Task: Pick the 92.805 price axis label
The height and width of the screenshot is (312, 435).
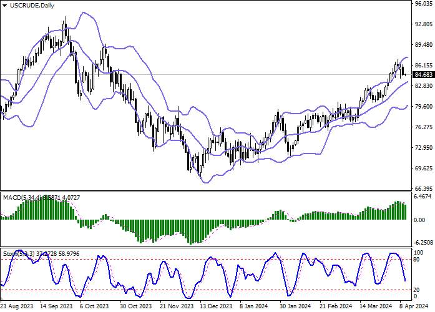Action: coord(424,24)
